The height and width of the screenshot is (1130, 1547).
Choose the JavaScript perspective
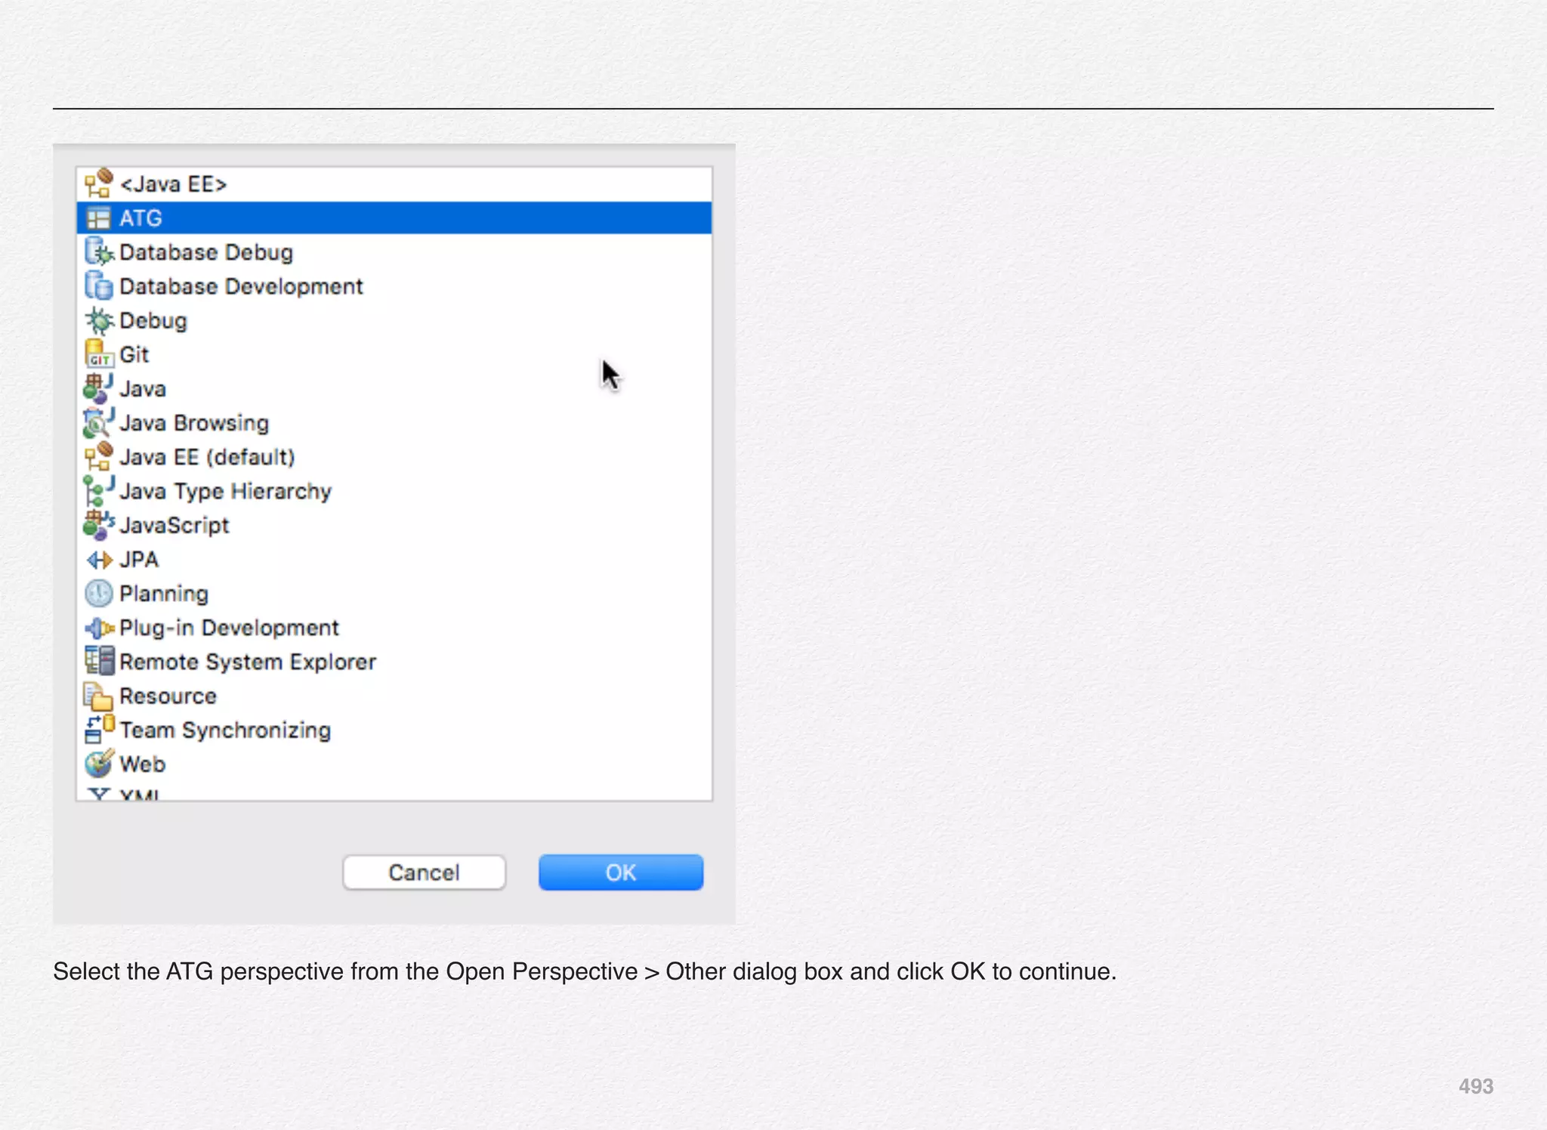(394, 525)
